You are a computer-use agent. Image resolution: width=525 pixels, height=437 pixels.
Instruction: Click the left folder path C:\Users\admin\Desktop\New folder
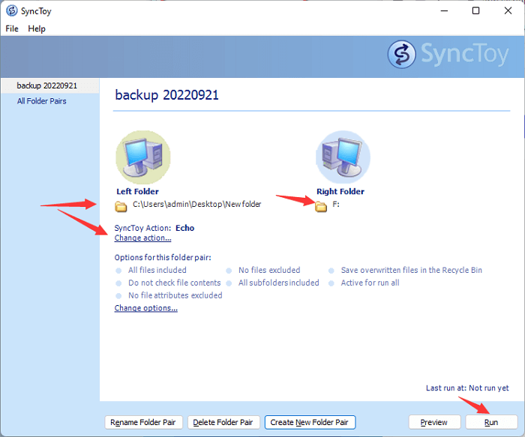196,204
